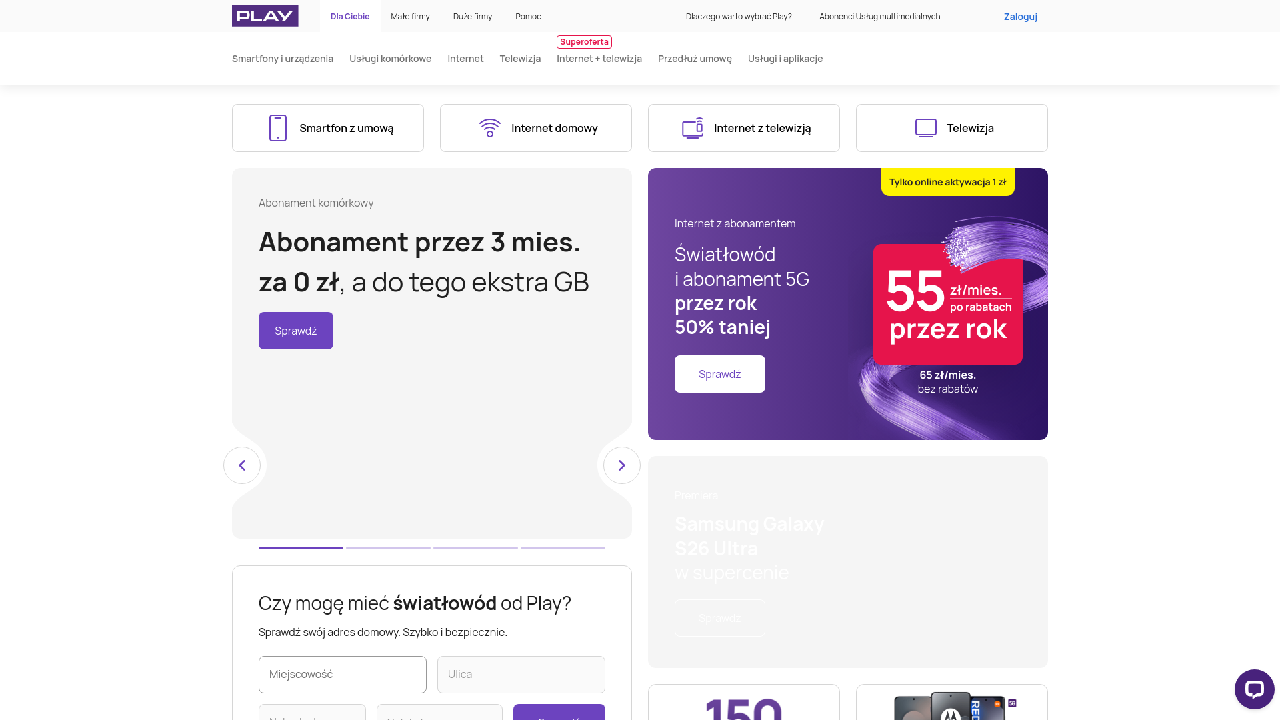Open the live chat bubble icon
The height and width of the screenshot is (720, 1280).
[x=1254, y=689]
